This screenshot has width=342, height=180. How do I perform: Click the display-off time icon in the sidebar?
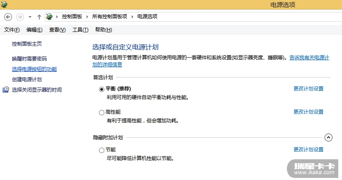6,90
